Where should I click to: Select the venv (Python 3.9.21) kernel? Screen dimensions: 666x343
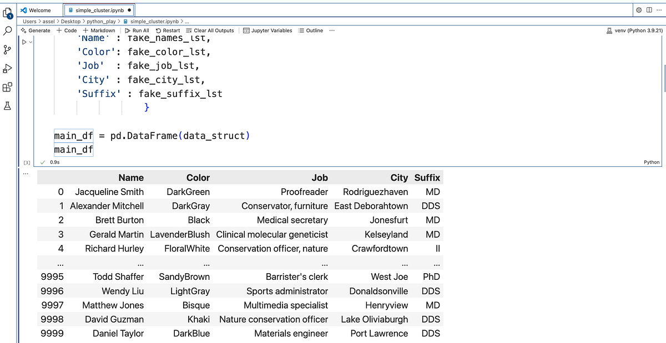[634, 30]
